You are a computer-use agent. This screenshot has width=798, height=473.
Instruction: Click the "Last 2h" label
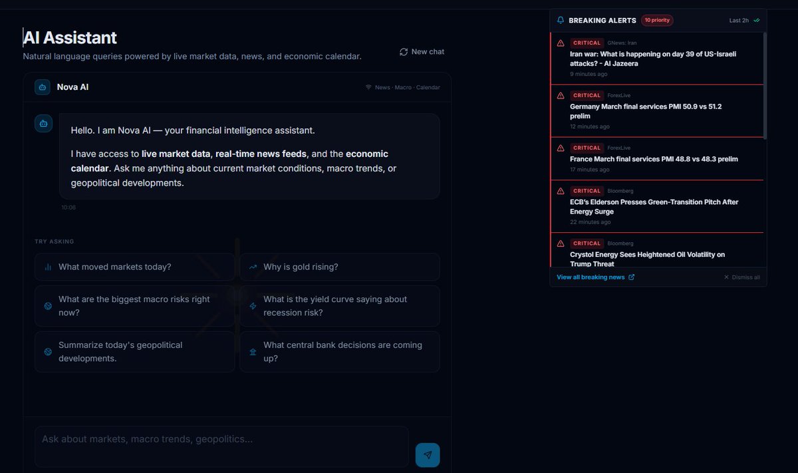[739, 21]
